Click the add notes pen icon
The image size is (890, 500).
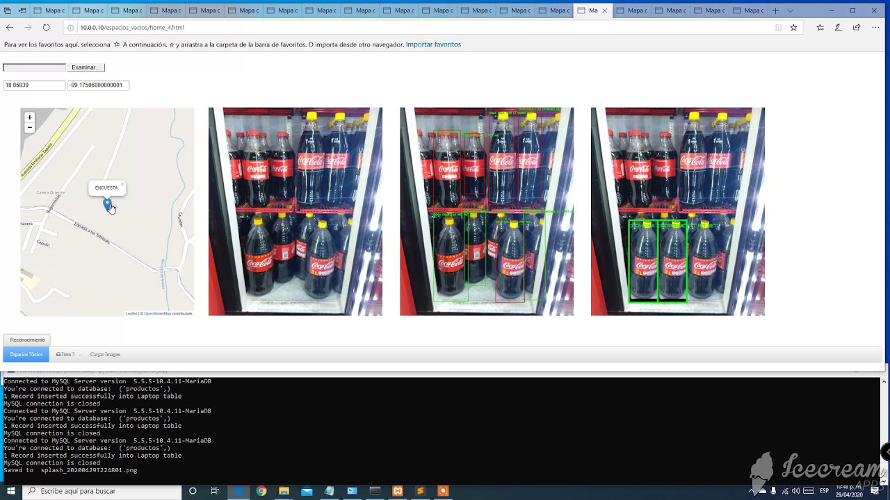[x=838, y=28]
